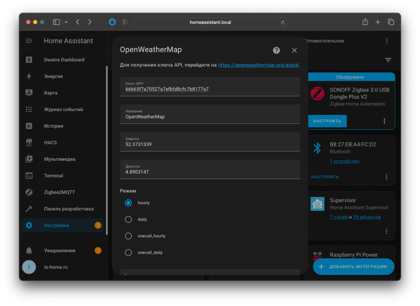Image resolution: width=420 pixels, height=306 pixels.
Task: Open the 7 служб link
Action: click(339, 217)
